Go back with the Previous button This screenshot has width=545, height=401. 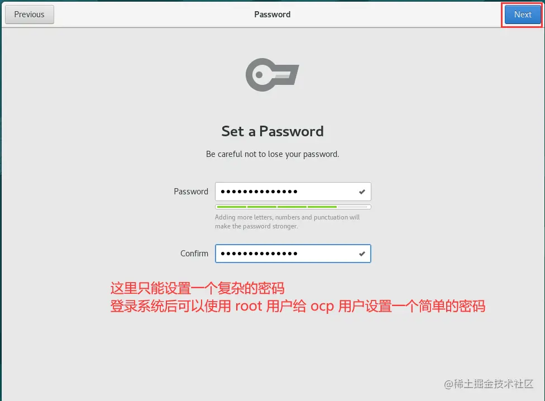click(x=30, y=15)
